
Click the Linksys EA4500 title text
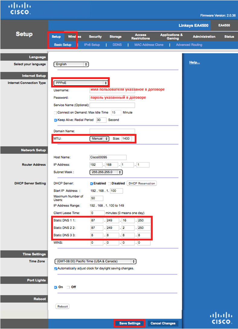[193, 26]
